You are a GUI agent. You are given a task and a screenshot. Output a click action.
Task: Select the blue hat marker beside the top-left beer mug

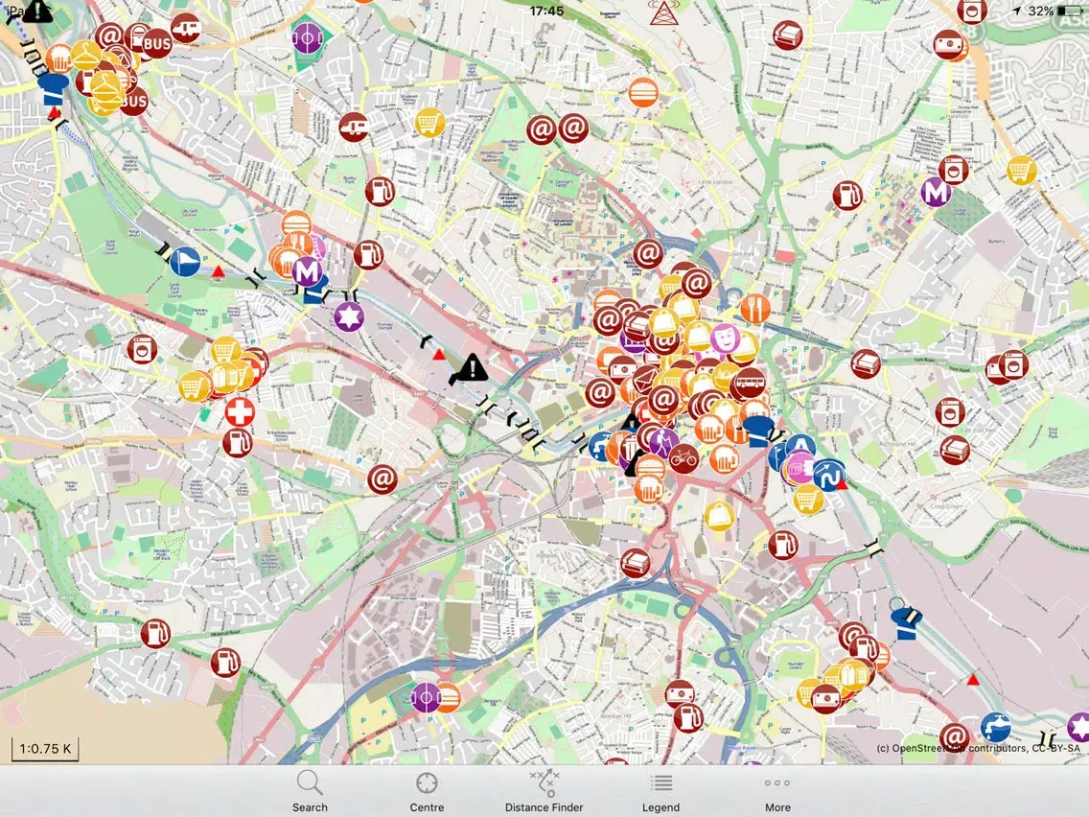pyautogui.click(x=52, y=90)
